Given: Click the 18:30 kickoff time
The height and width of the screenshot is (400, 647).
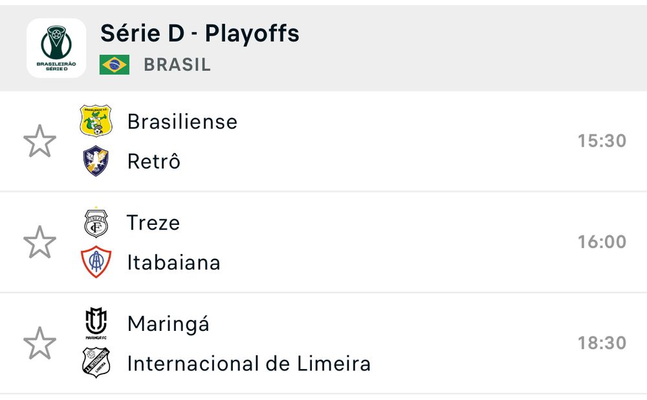Looking at the screenshot, I should click(x=602, y=342).
